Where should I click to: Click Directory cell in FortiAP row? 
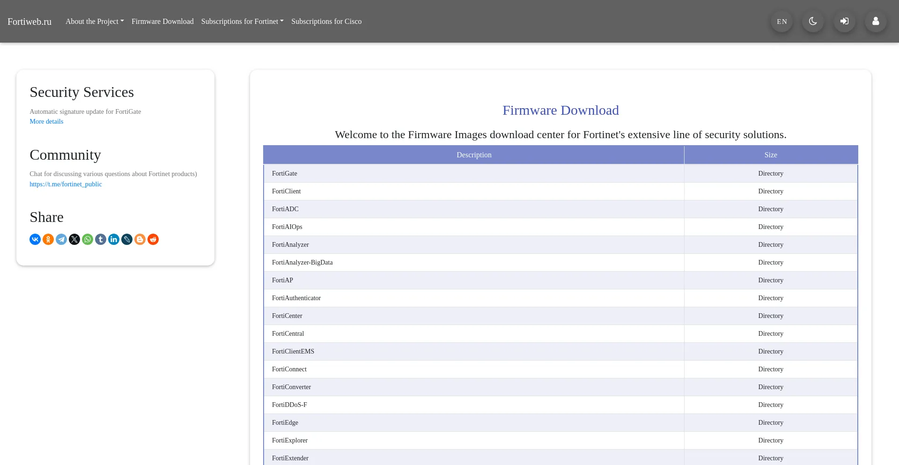(771, 280)
